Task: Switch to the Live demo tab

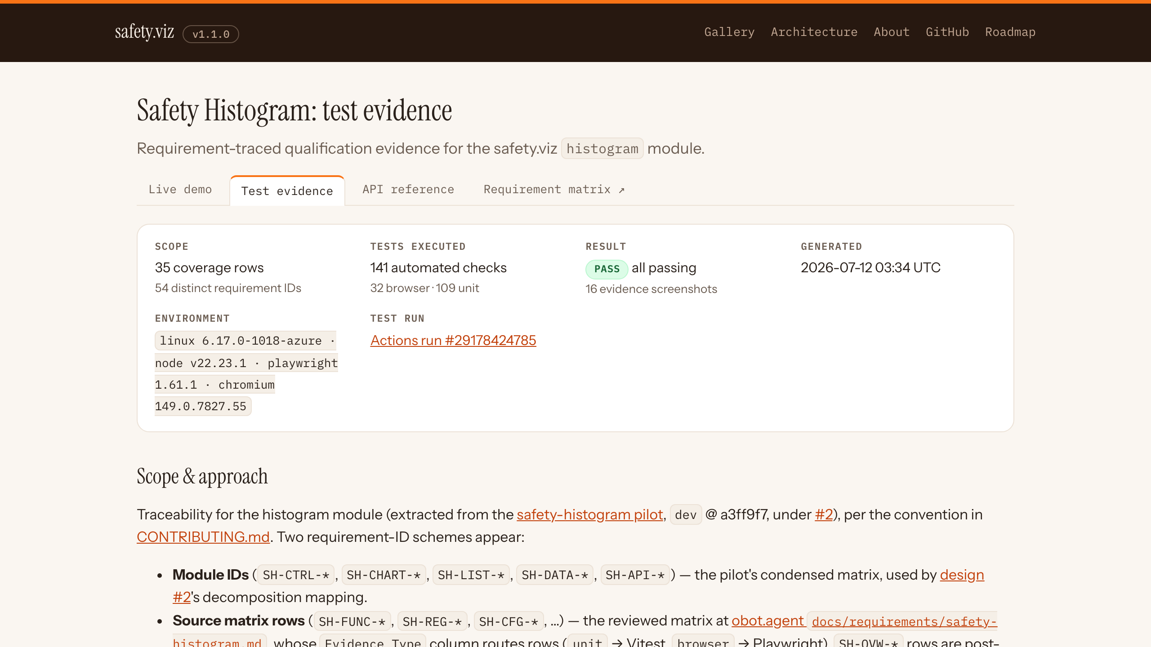Action: [x=180, y=190]
